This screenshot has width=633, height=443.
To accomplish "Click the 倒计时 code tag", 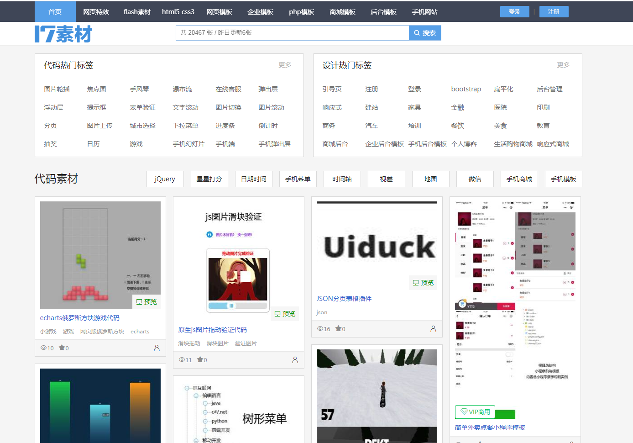I will [268, 126].
